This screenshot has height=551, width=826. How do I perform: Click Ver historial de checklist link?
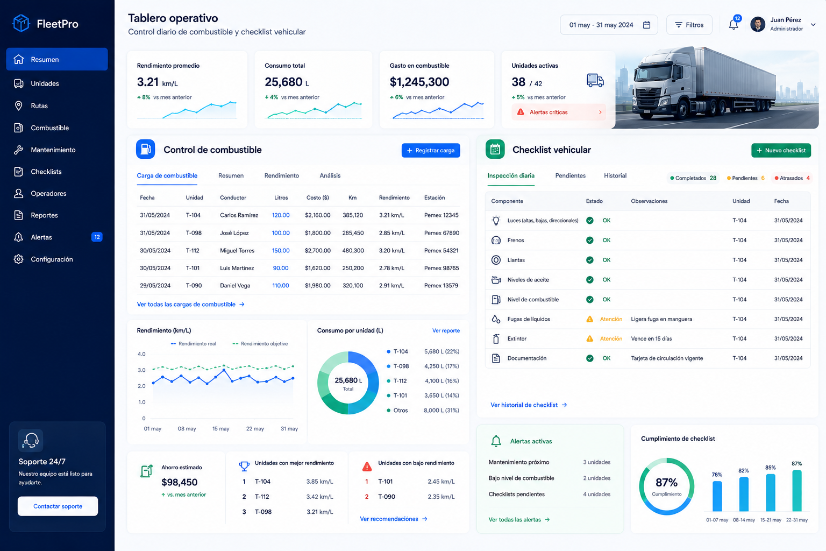[x=529, y=405]
